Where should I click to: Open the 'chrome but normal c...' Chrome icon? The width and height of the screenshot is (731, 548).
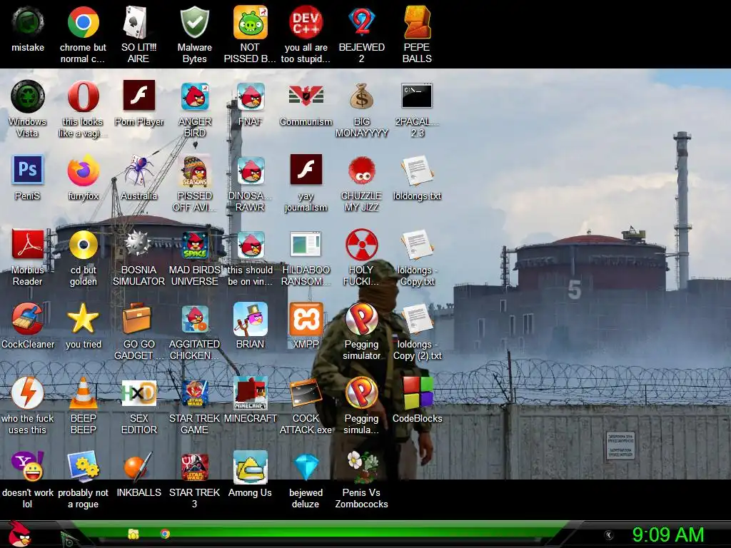point(83,22)
